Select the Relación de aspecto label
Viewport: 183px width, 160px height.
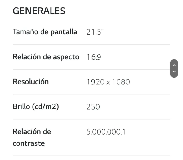[46, 57]
